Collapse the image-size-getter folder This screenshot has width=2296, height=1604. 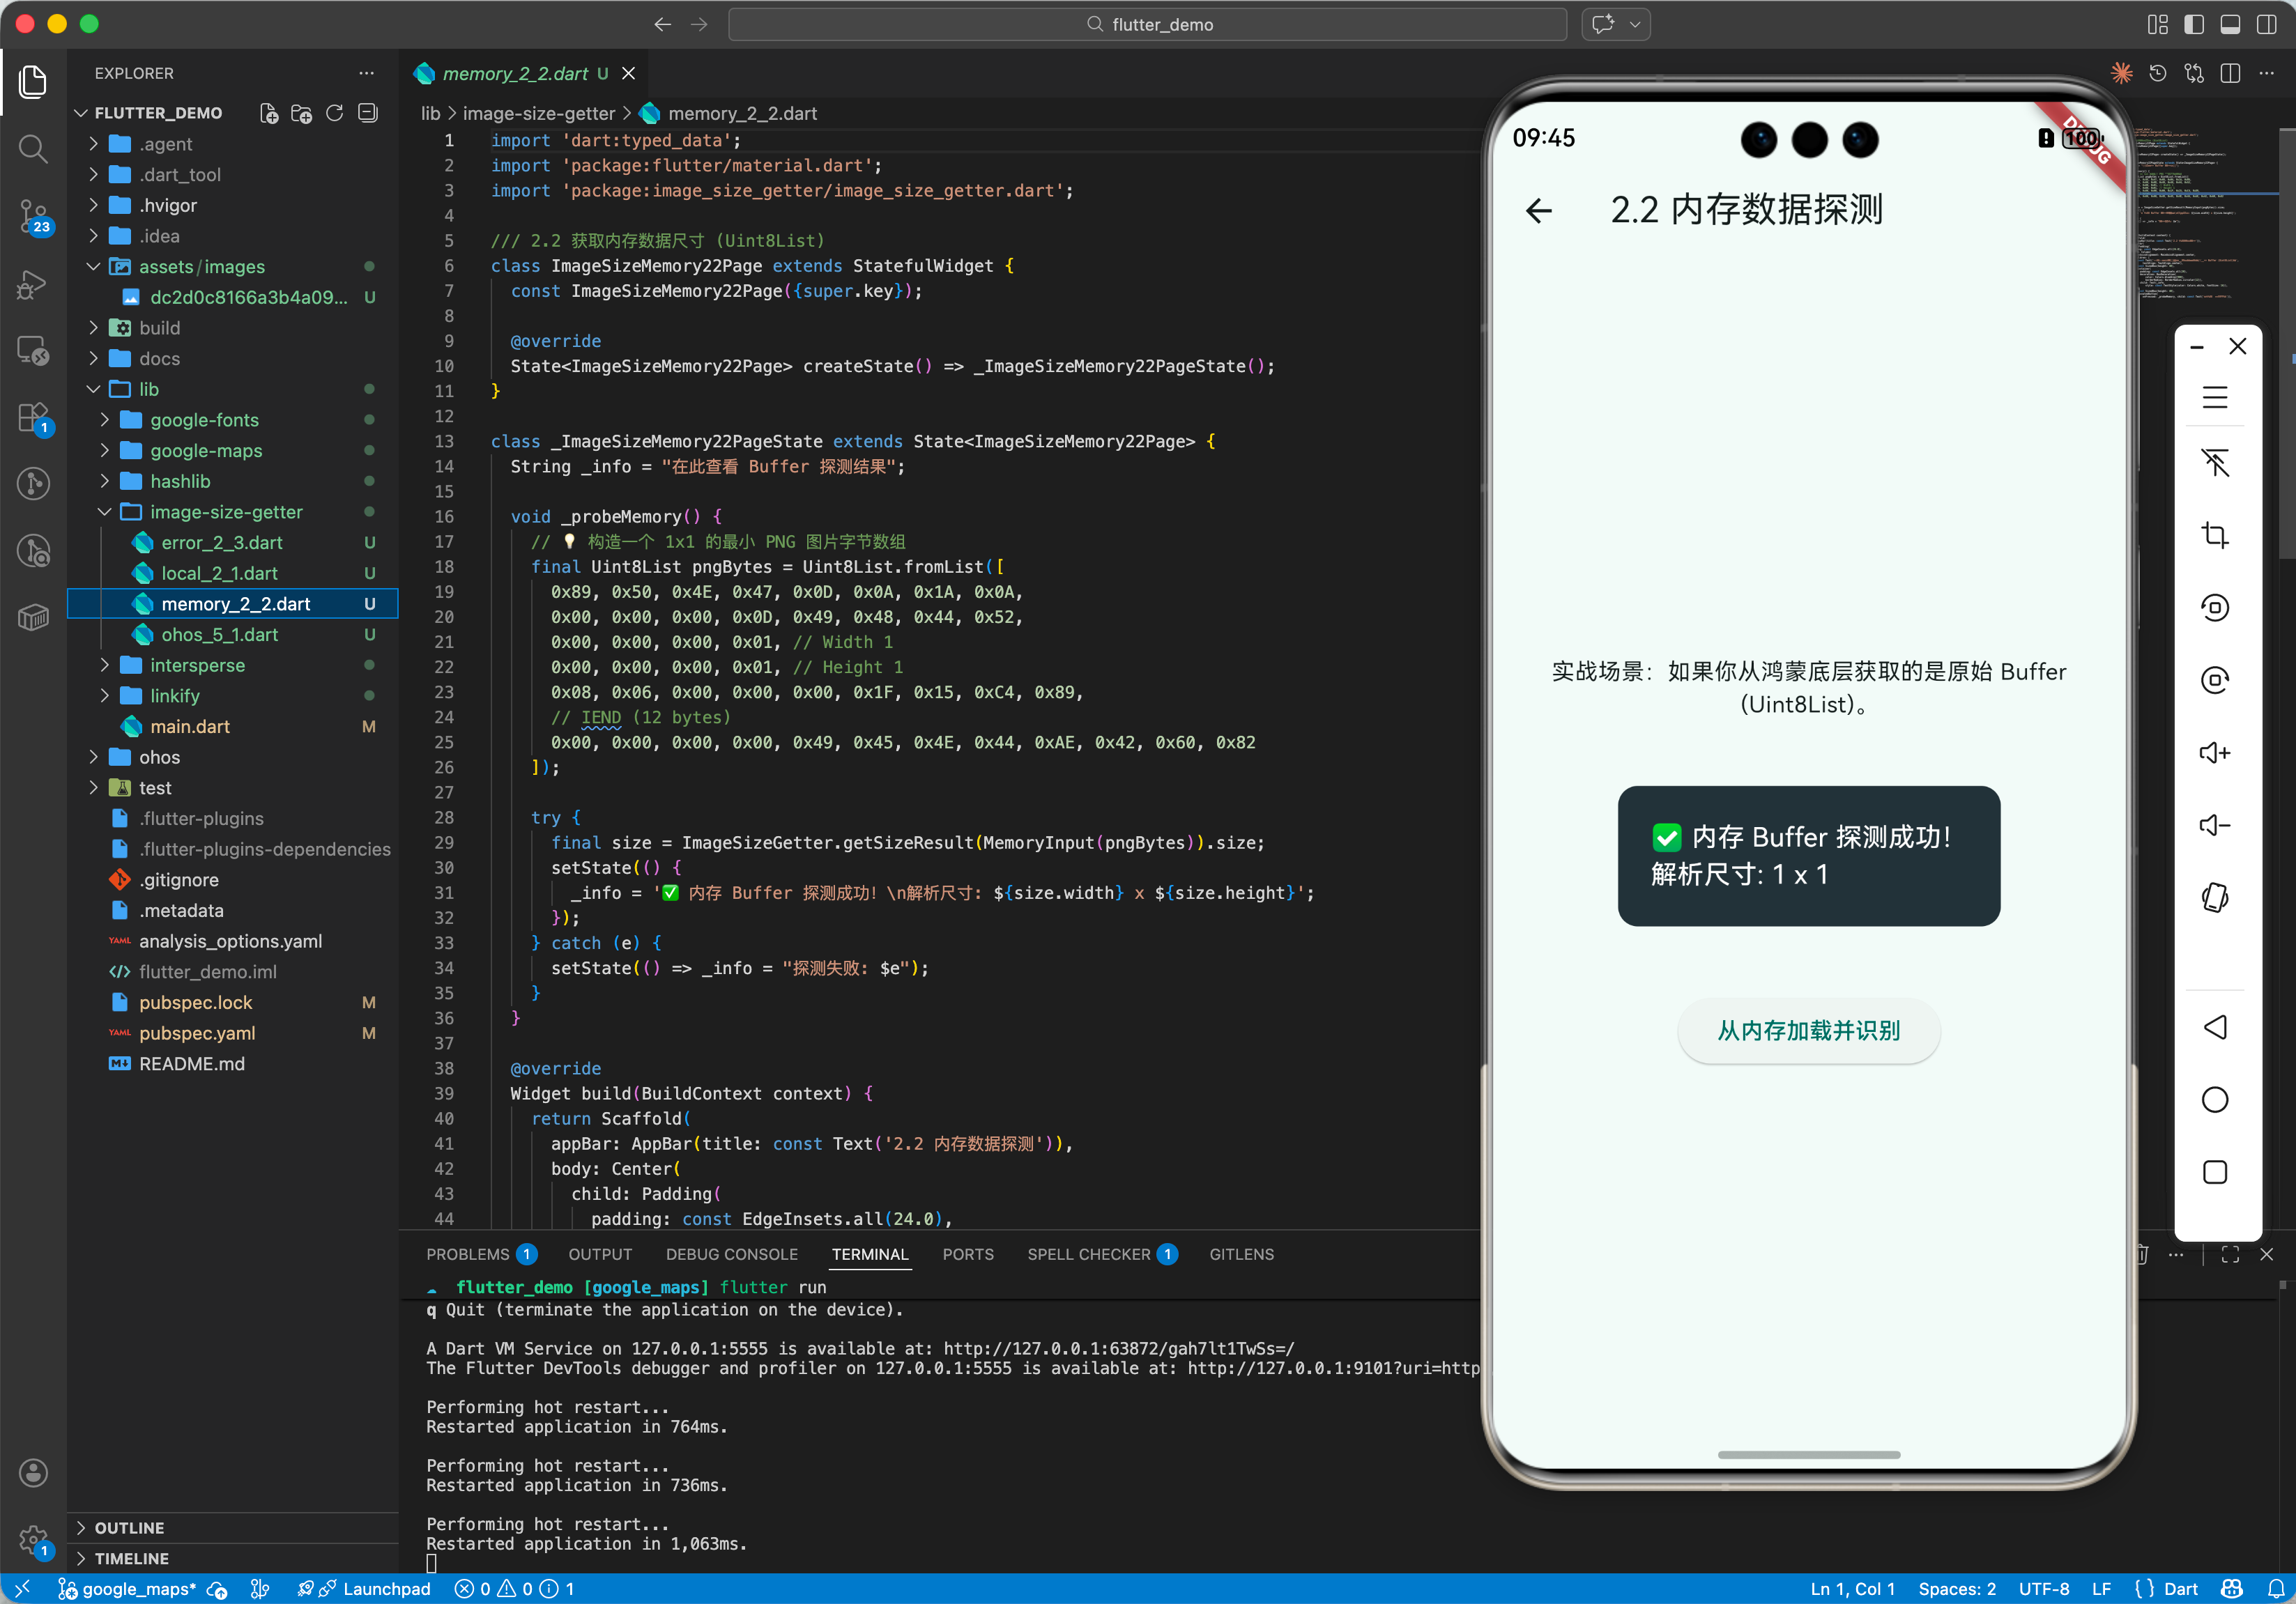click(x=225, y=511)
